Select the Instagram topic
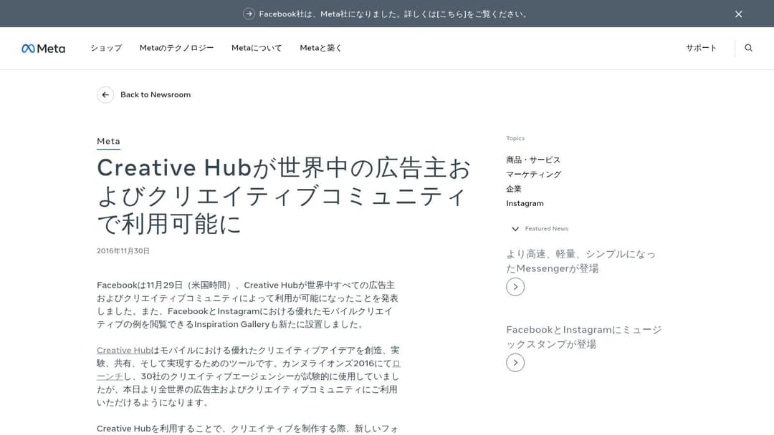 pyautogui.click(x=525, y=203)
